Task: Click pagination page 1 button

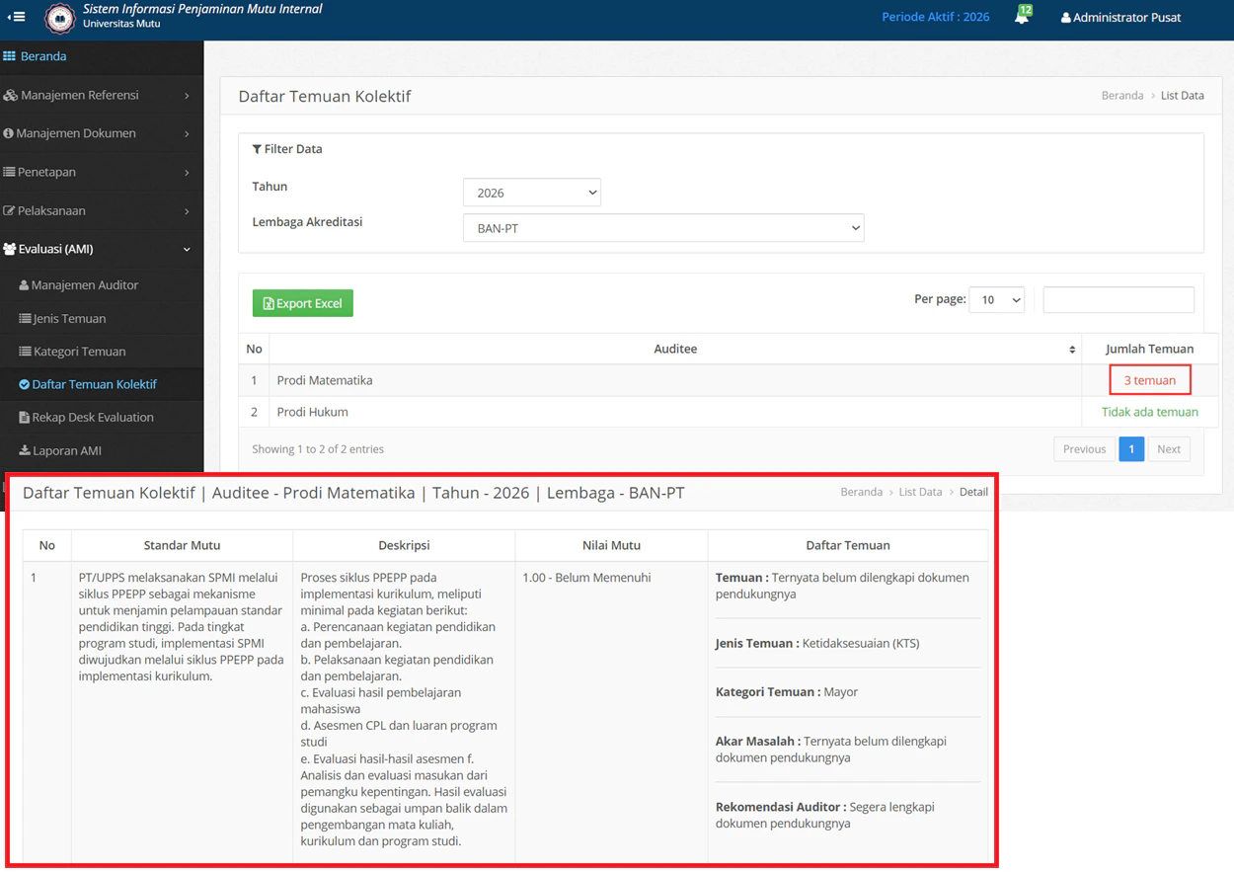Action: pyautogui.click(x=1131, y=449)
